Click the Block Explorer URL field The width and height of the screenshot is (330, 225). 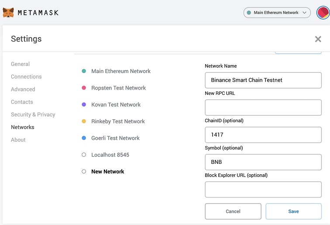(x=263, y=190)
